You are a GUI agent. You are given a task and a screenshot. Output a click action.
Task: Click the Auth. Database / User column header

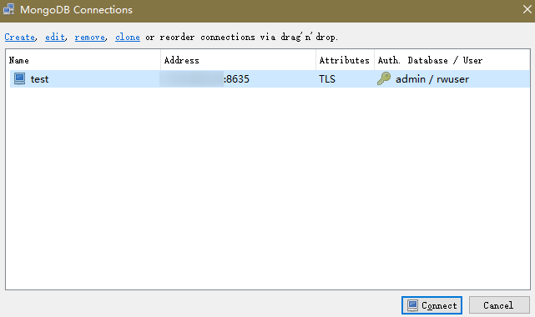(x=452, y=60)
